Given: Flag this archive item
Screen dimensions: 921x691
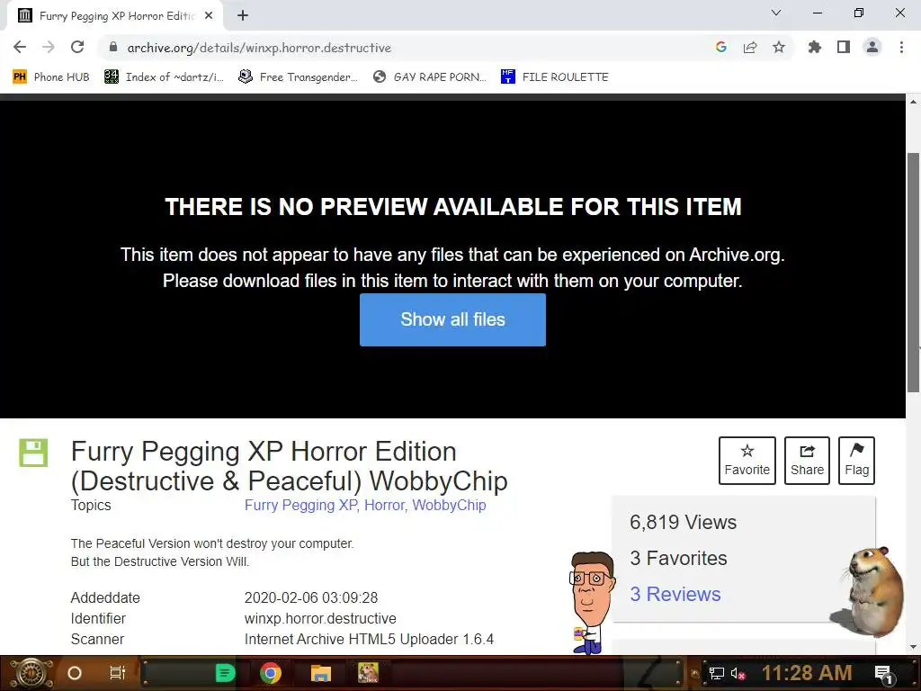Looking at the screenshot, I should tap(856, 460).
